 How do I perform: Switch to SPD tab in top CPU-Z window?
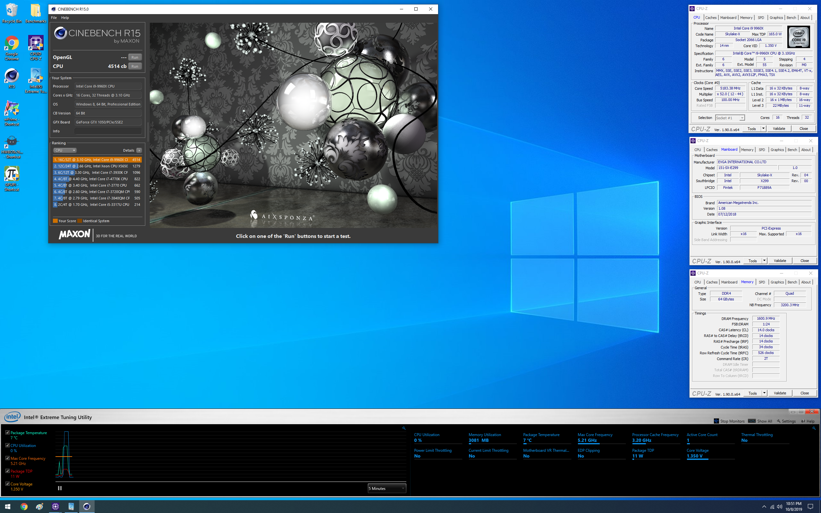tap(761, 18)
